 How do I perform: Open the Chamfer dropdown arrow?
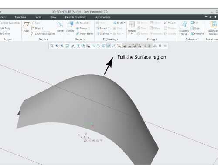click(111, 33)
